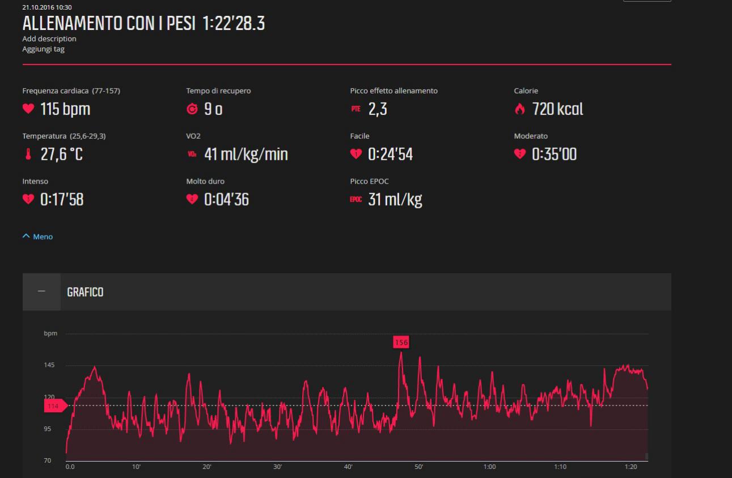Image resolution: width=732 pixels, height=478 pixels.
Task: Click the EPOC icon beside 31 ml/kg
Action: (356, 199)
